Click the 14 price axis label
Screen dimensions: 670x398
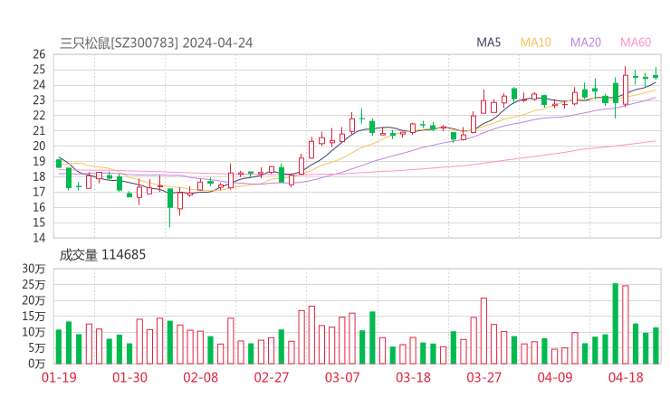tap(39, 238)
